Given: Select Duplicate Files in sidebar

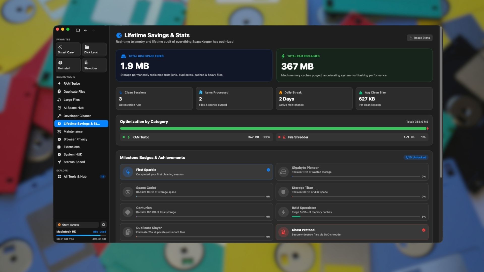Looking at the screenshot, I should pyautogui.click(x=81, y=92).
